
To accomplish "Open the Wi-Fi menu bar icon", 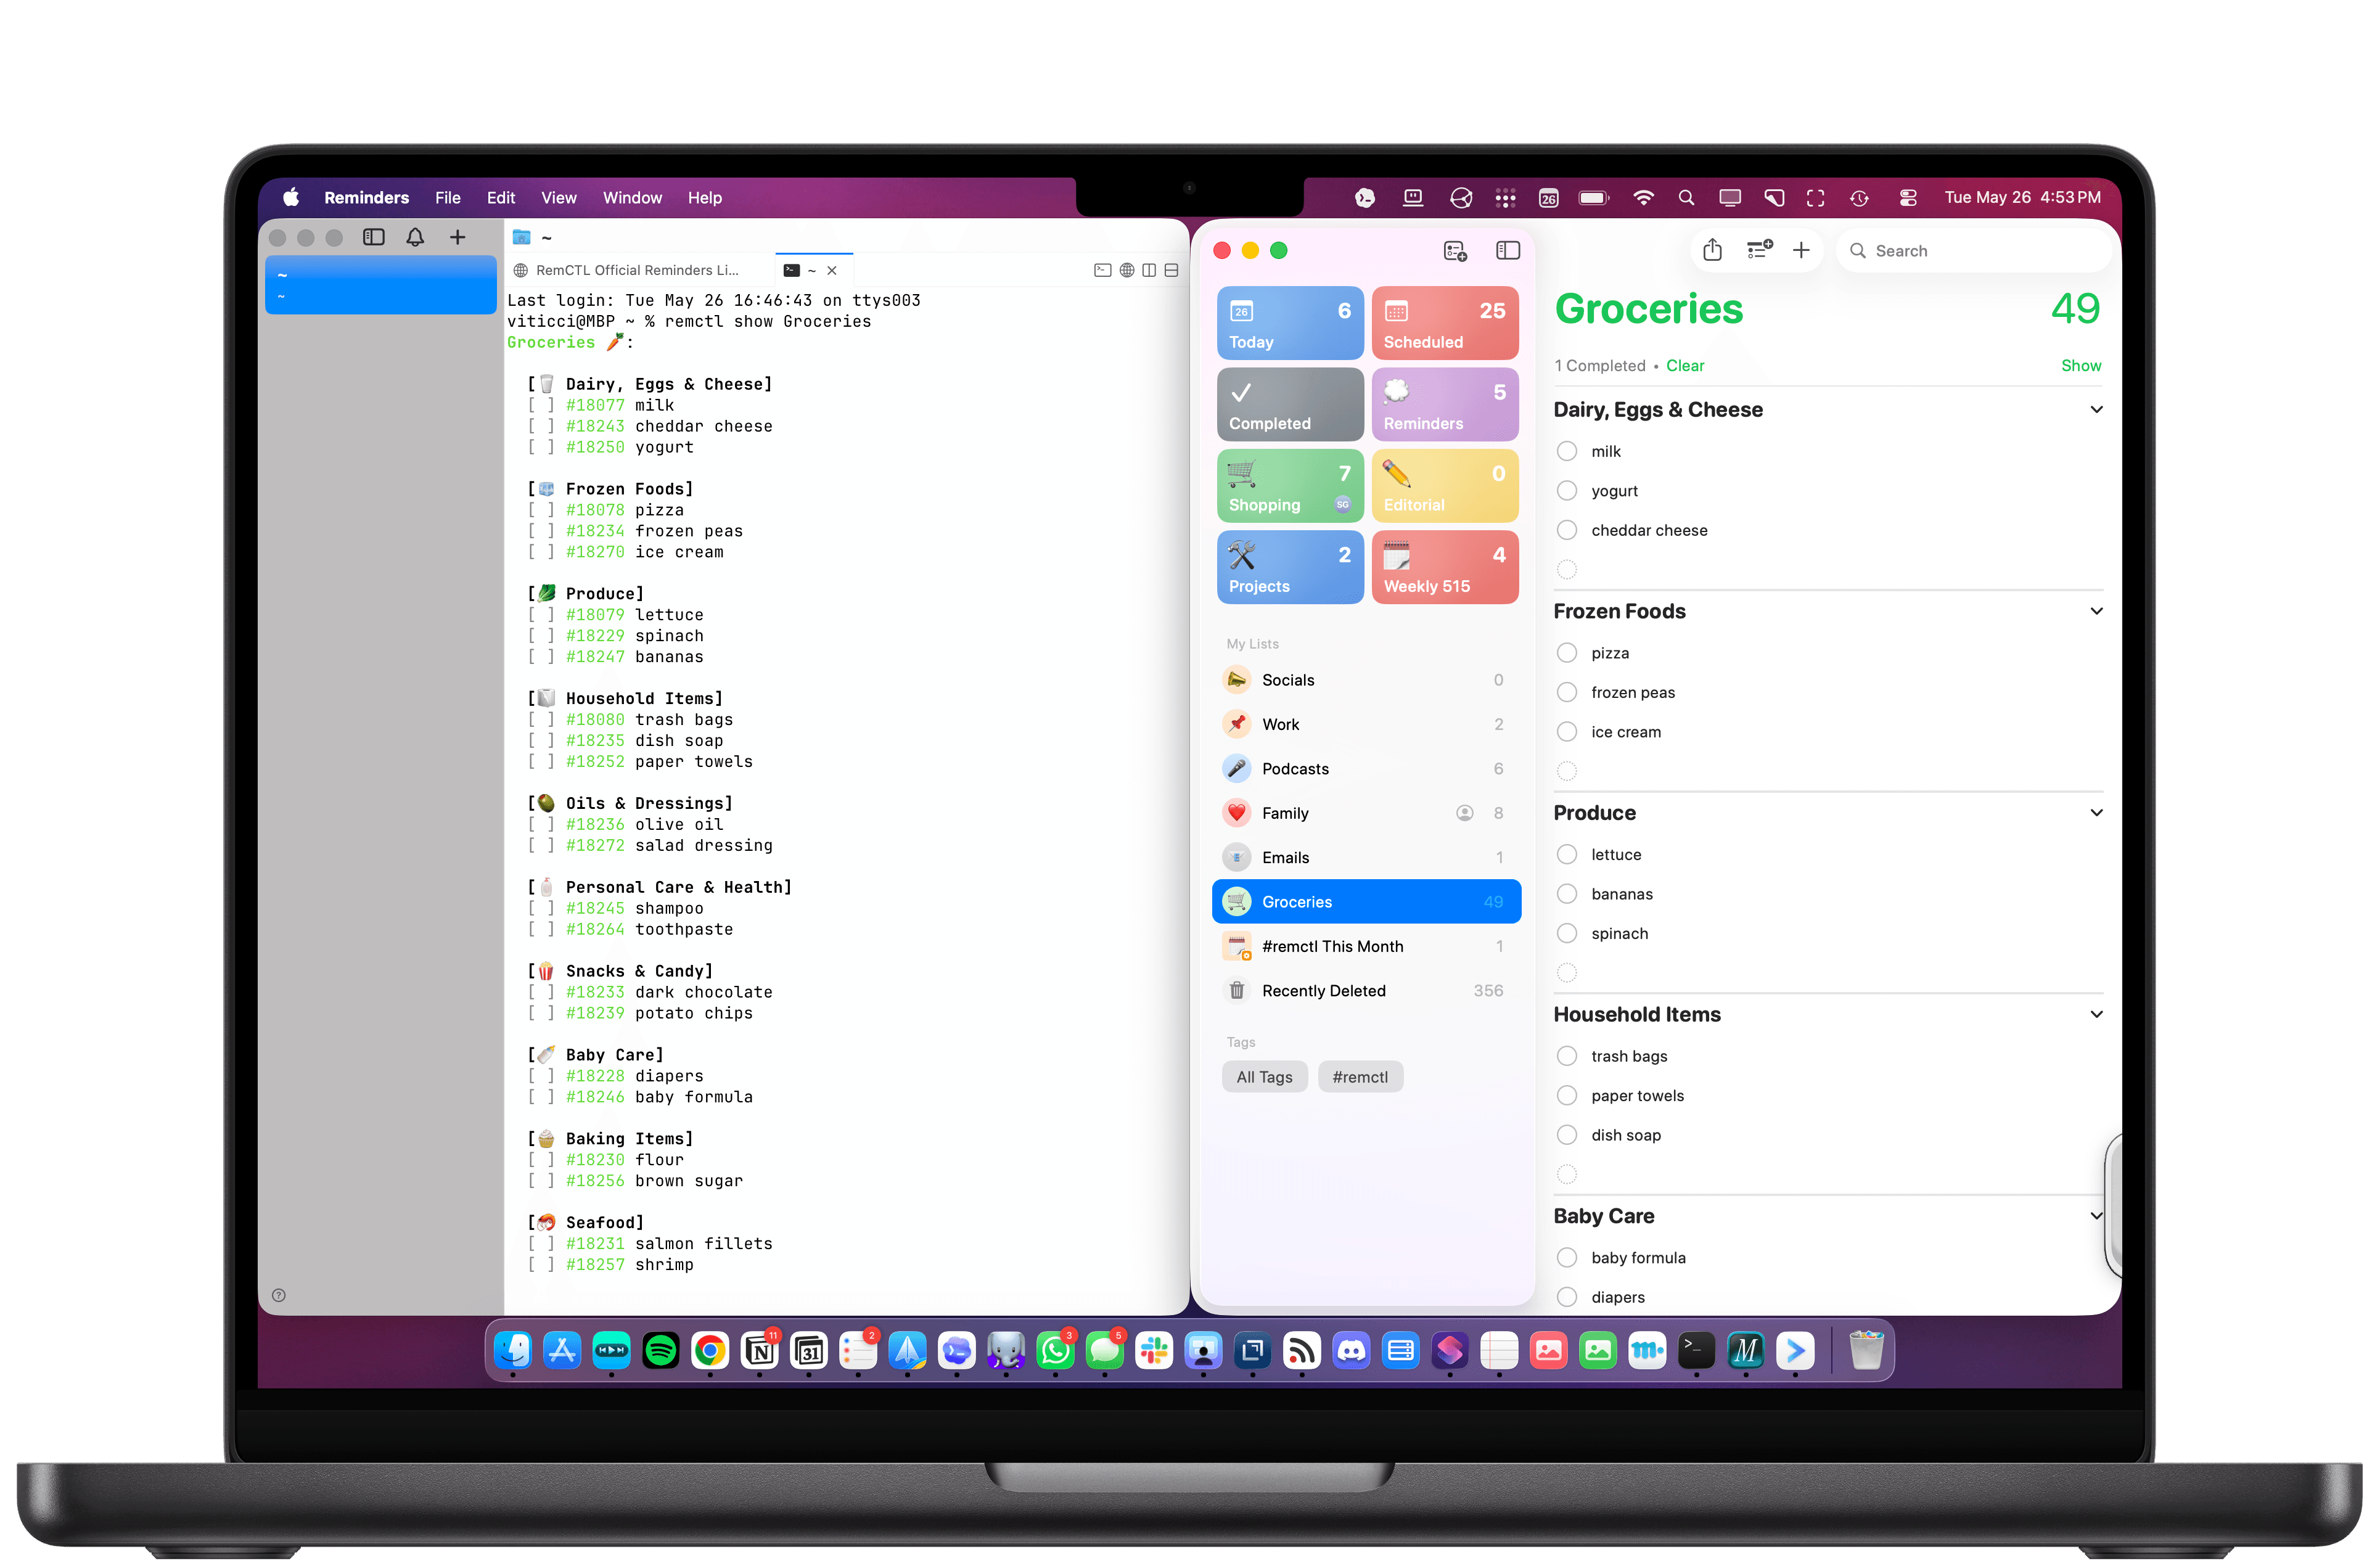I will coord(1642,198).
